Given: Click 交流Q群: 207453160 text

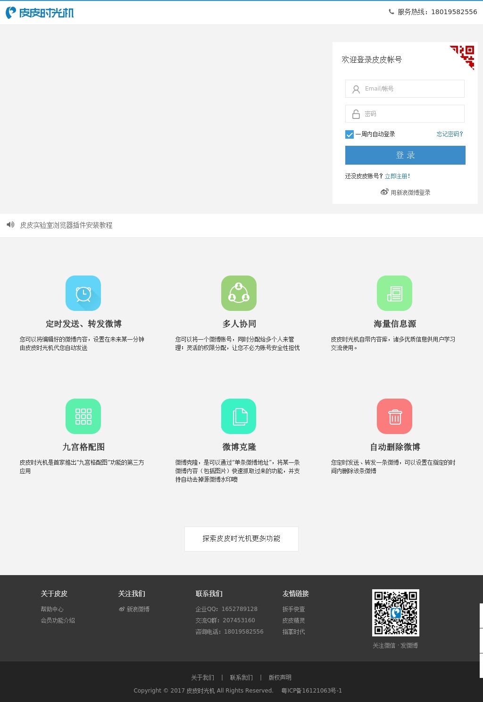Looking at the screenshot, I should 225,620.
